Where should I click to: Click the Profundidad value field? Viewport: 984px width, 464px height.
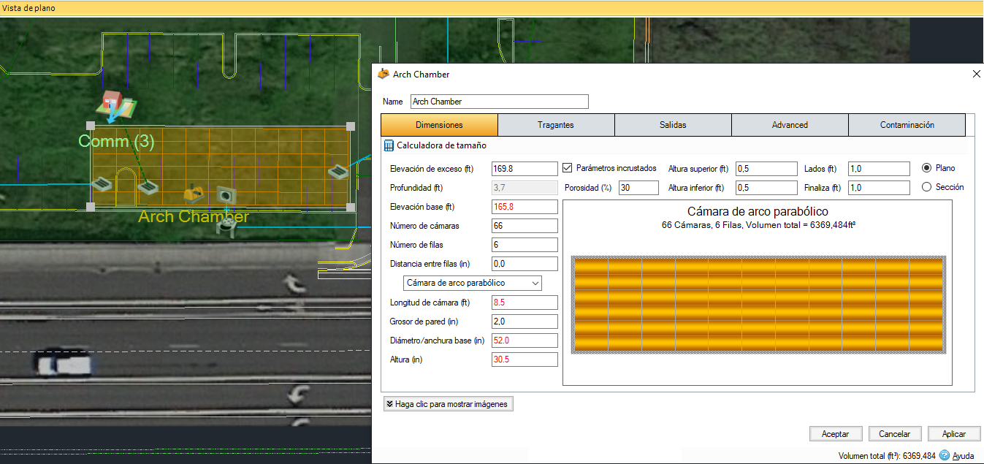525,188
